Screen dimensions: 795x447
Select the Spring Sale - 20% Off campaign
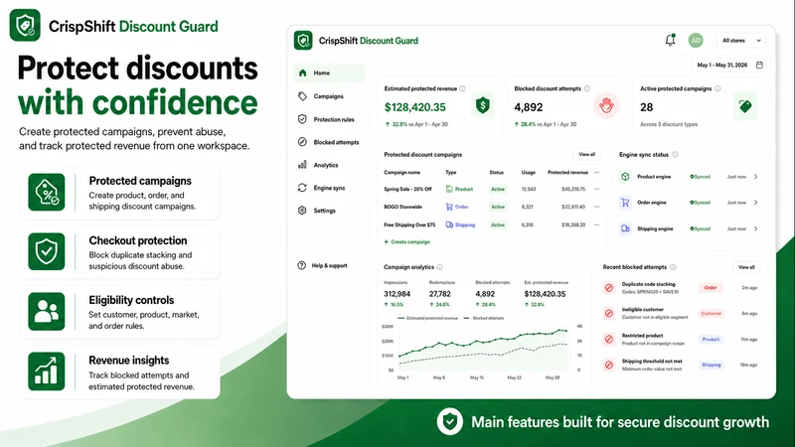click(x=408, y=189)
